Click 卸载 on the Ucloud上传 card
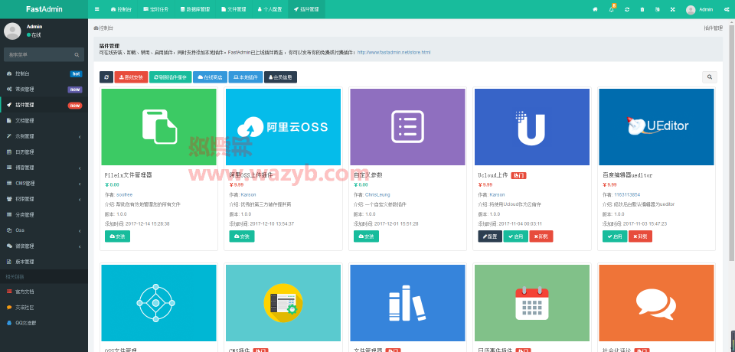Image resolution: width=735 pixels, height=352 pixels. tap(541, 236)
